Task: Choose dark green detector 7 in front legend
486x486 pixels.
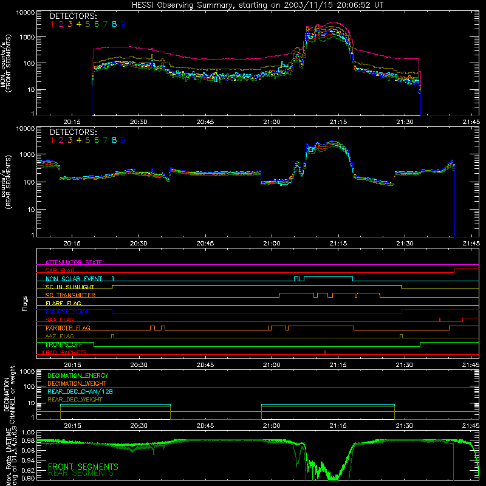Action: click(105, 24)
